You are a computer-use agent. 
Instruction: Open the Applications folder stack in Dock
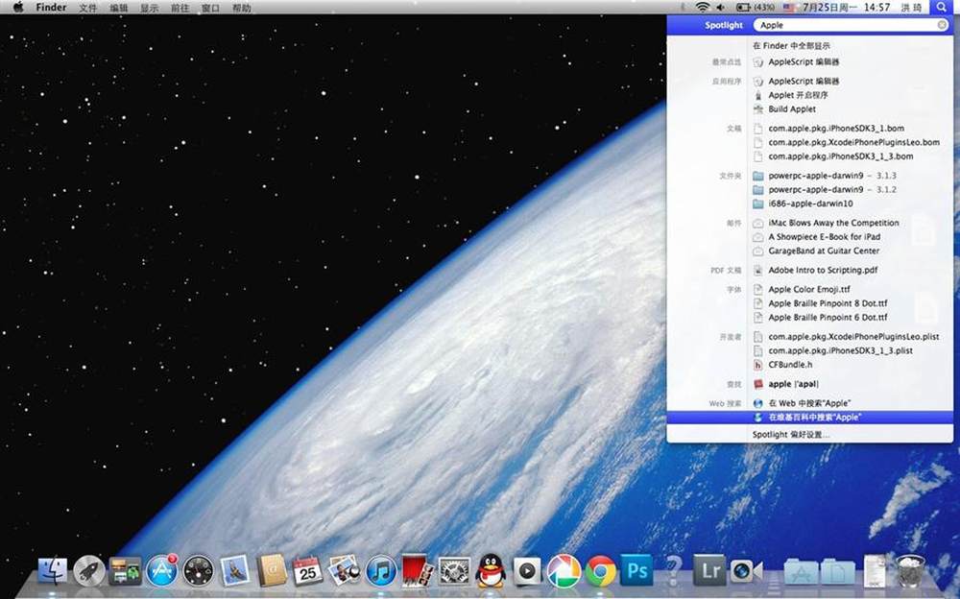coord(802,572)
